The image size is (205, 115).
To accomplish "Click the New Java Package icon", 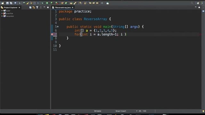I will pyautogui.click(x=62, y=3).
